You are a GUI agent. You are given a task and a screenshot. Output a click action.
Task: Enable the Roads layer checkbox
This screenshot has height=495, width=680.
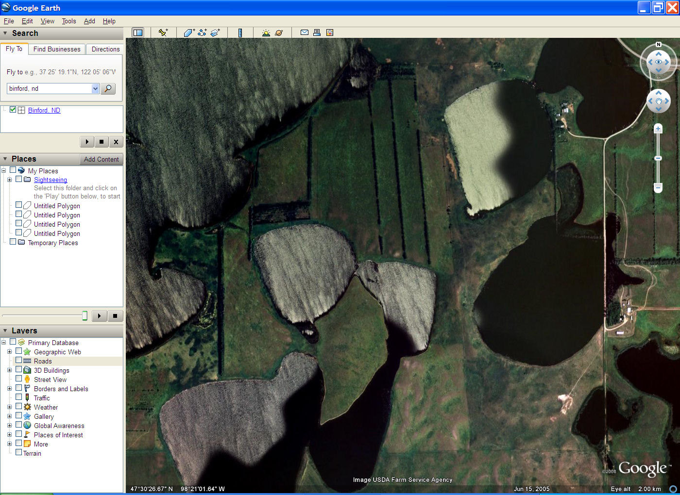19,360
